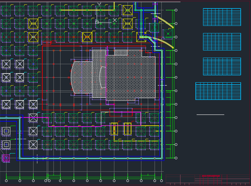Select the right tall yellow rectangular footing
Image resolution: width=251 pixels, height=186 pixels.
click(128, 129)
